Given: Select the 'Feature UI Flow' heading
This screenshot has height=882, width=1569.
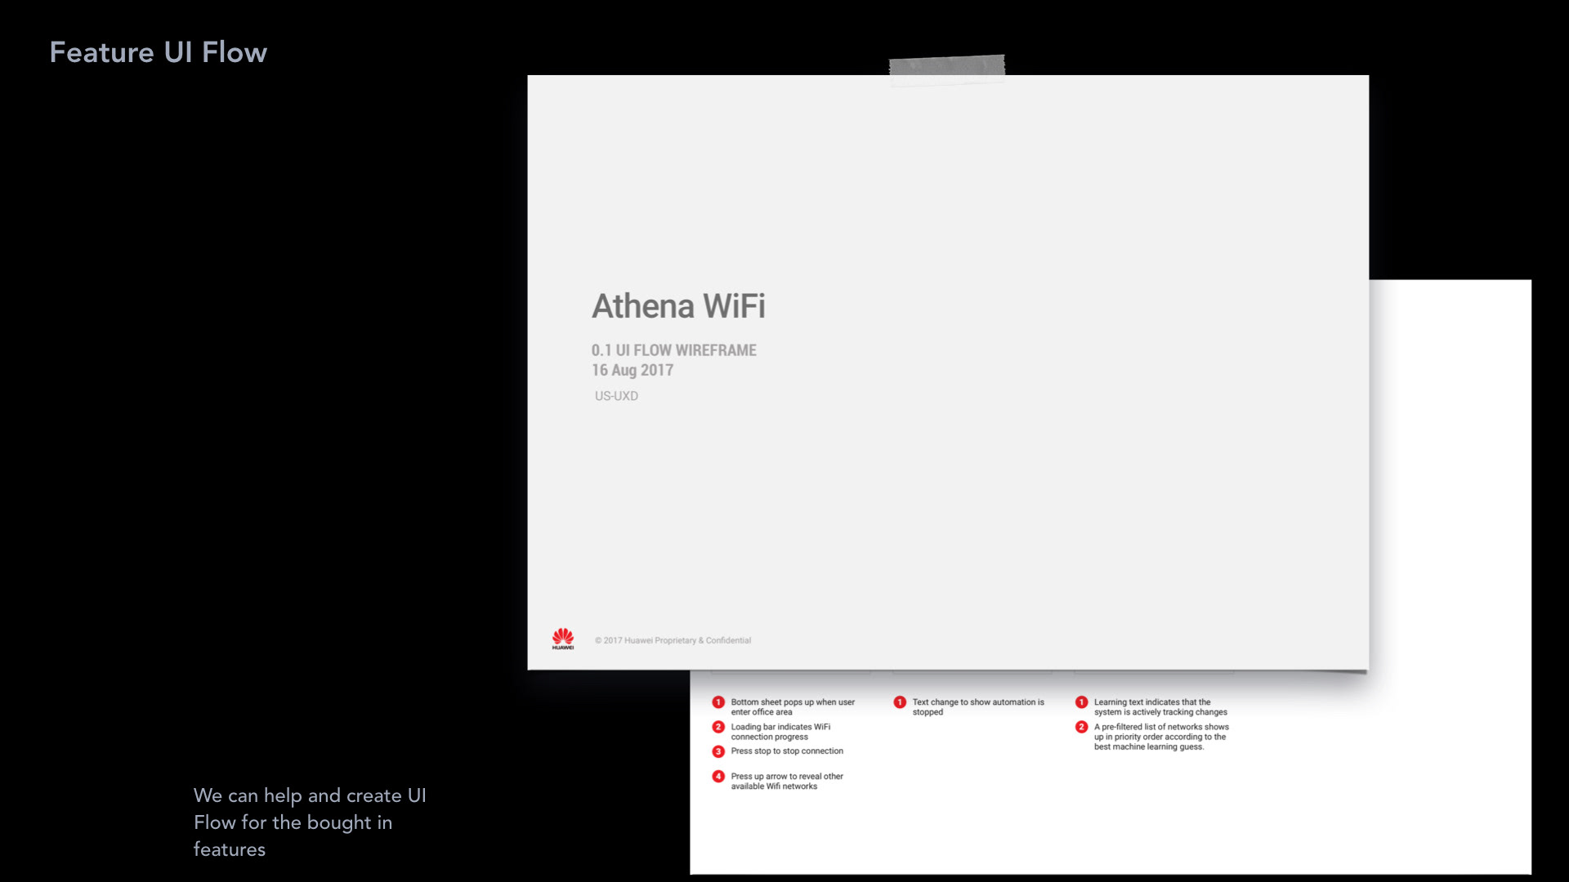Looking at the screenshot, I should (159, 52).
